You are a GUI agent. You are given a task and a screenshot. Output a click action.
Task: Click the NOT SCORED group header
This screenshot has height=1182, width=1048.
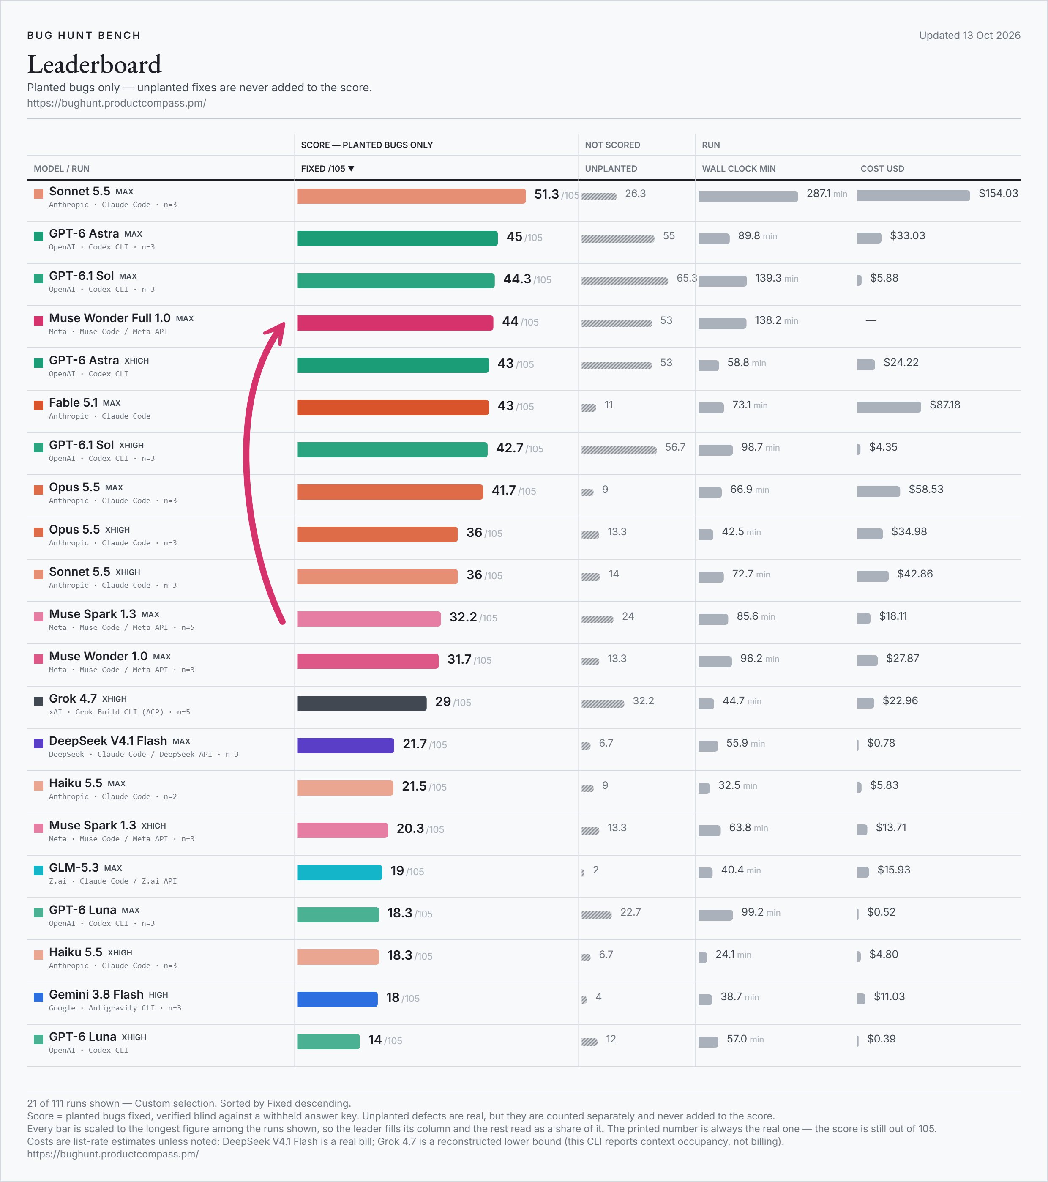[612, 145]
